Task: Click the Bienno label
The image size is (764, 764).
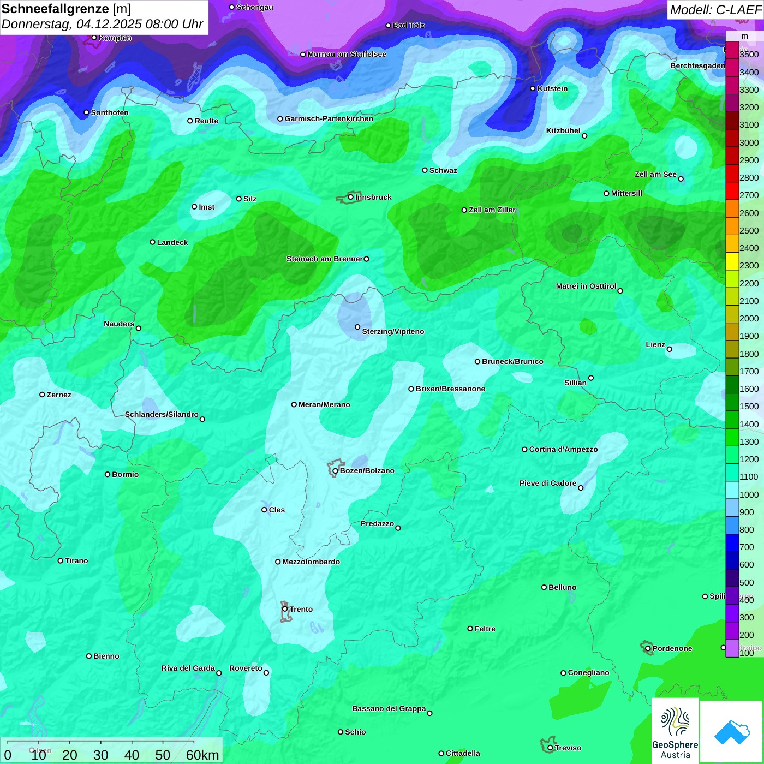Action: click(x=106, y=656)
